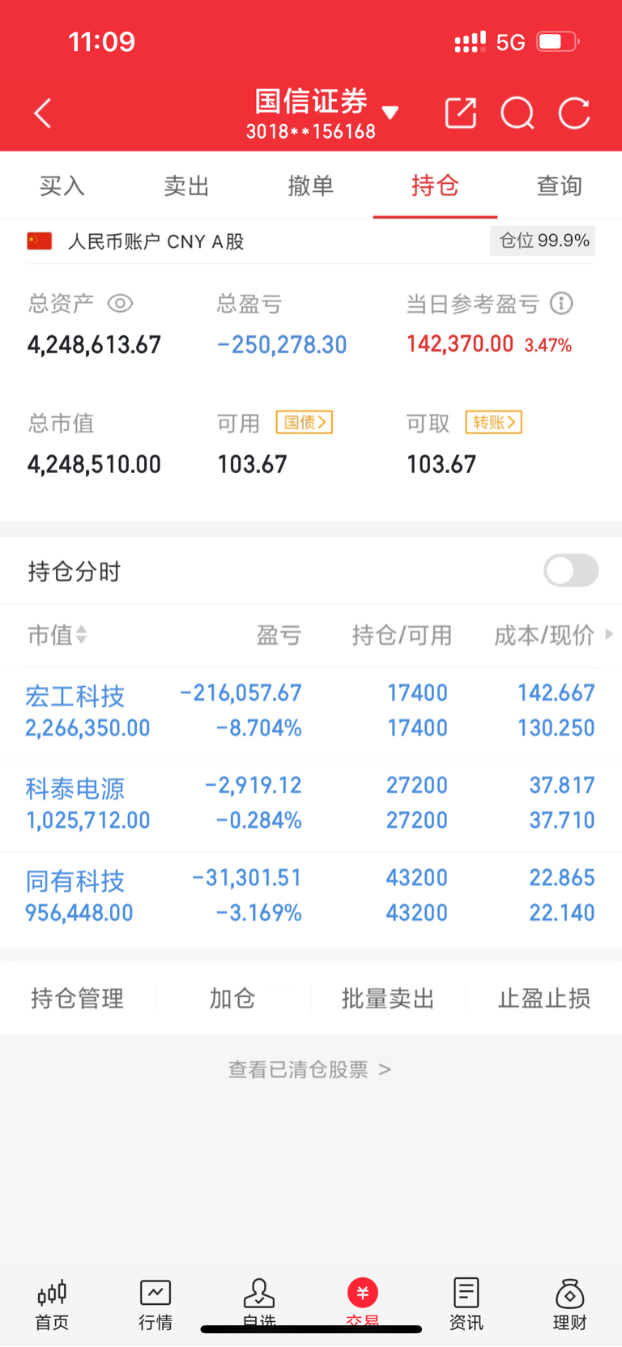
Task: Hide total assets using the eye icon
Action: 120,304
